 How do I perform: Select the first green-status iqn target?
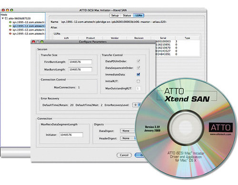click(x=29, y=22)
